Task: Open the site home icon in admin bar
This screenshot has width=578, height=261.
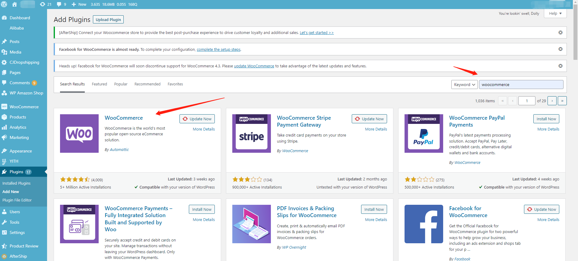Action: (x=14, y=4)
